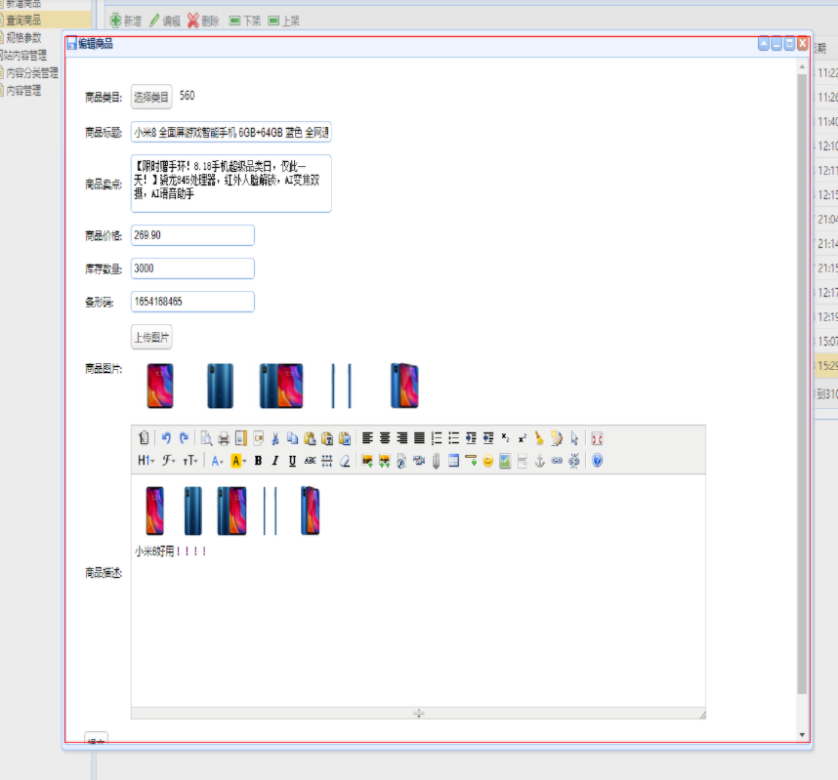Apply superscript formatting
Screen dimensions: 838x780
523,438
